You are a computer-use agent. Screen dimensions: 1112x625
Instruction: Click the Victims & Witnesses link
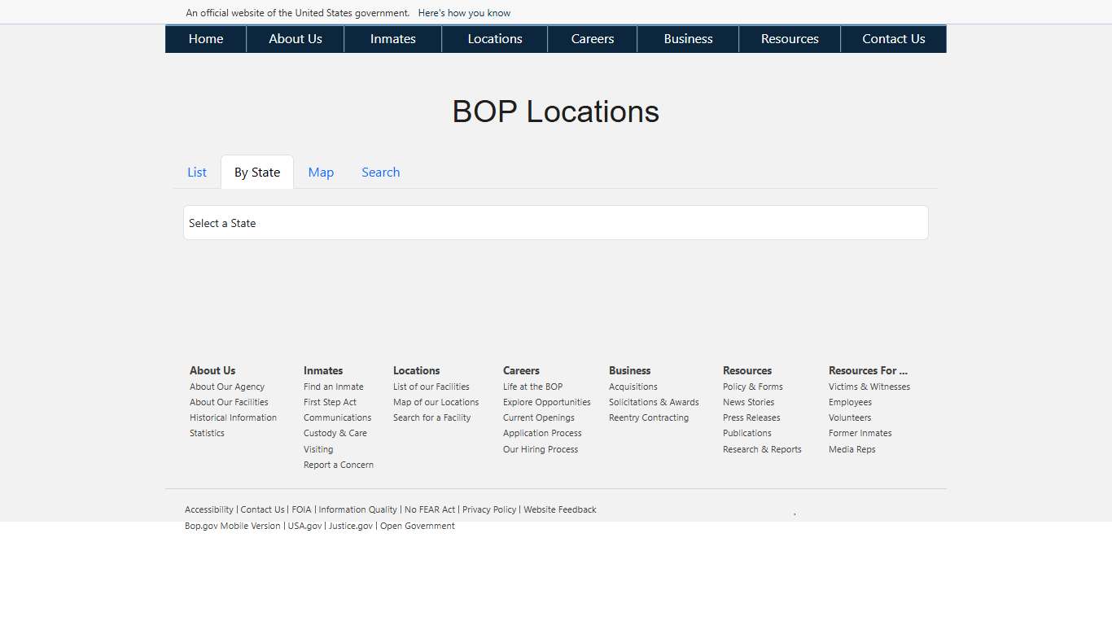click(x=869, y=386)
